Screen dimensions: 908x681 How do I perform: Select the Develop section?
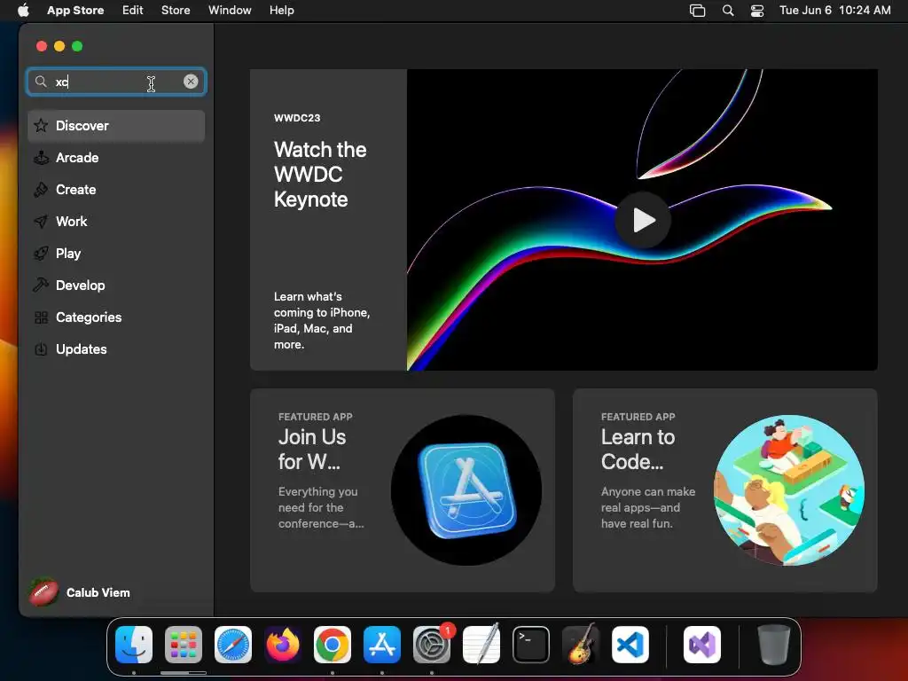pos(116,286)
